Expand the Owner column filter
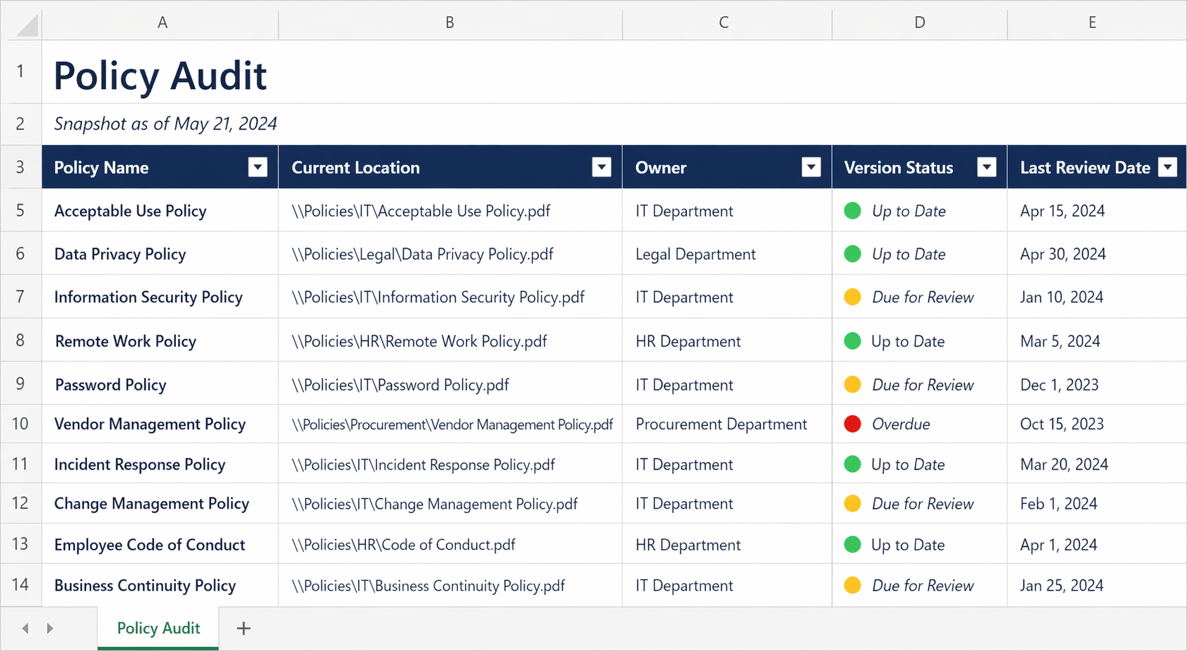 tap(811, 167)
